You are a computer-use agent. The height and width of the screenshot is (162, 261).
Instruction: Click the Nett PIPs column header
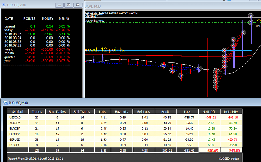pos(231,112)
